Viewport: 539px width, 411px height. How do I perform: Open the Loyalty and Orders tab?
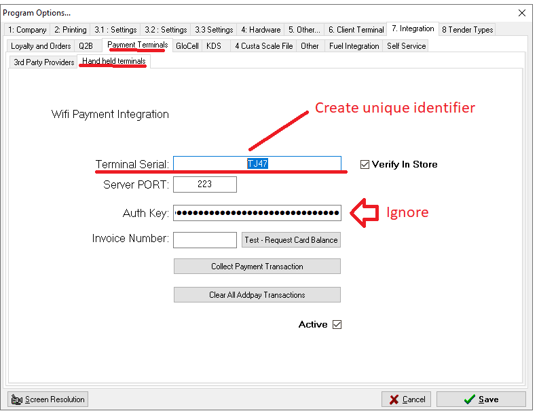click(x=41, y=46)
